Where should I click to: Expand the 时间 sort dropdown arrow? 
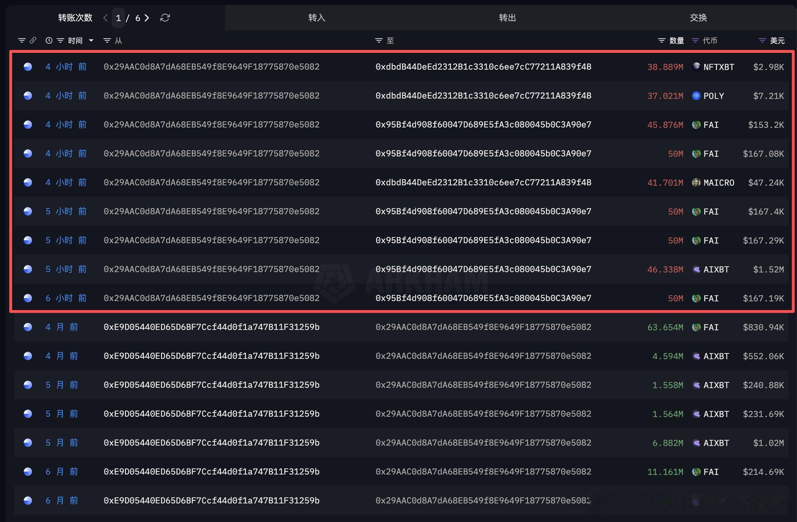click(91, 41)
